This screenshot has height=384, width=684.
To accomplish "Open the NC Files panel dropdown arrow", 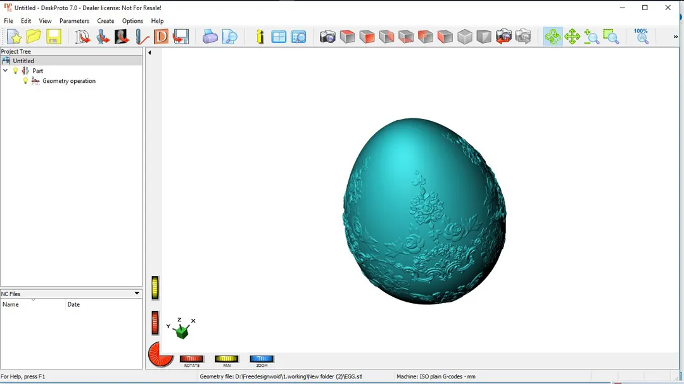I will (137, 294).
